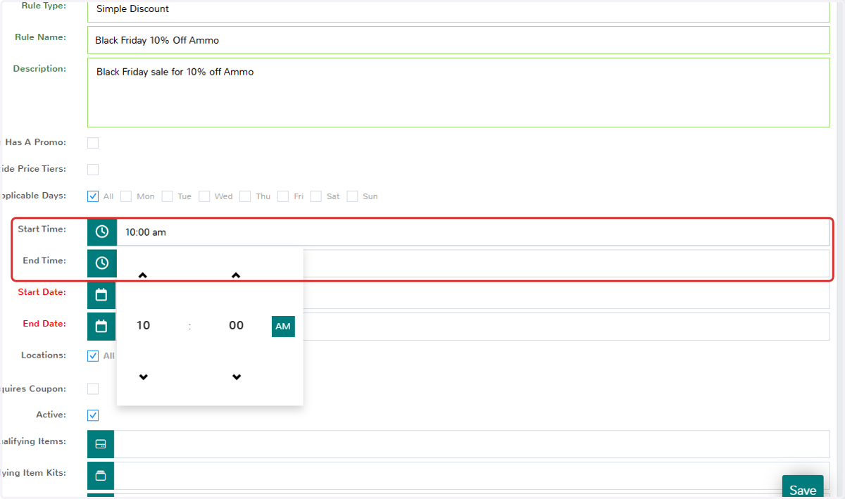Click the Qualifying Item Kits input field

[472, 476]
